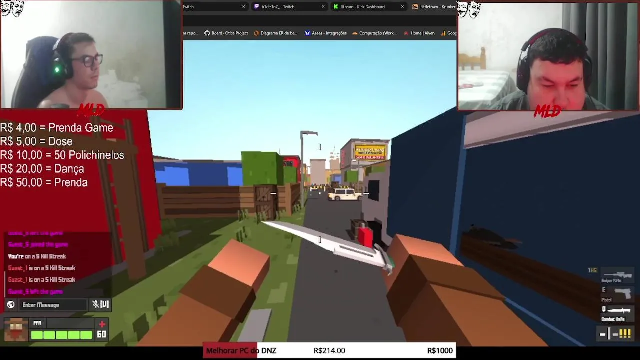
Task: Open the Diagrama ER de ba... bookmark
Action: coord(275,33)
